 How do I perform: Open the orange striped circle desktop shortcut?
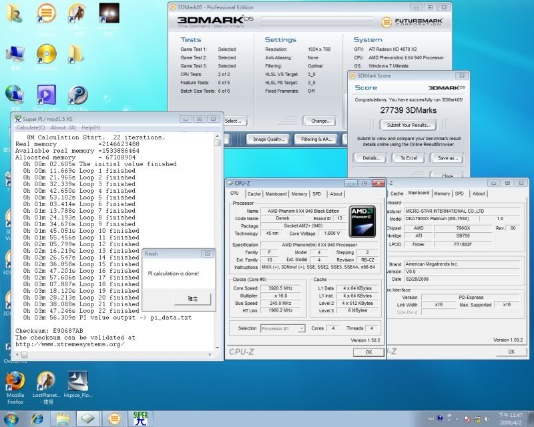[x=46, y=13]
